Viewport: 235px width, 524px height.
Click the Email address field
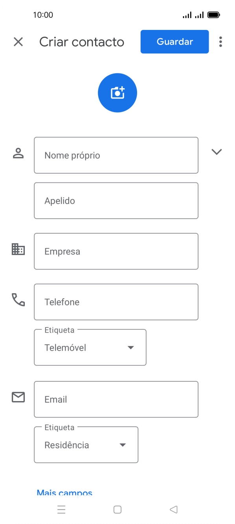tap(116, 399)
